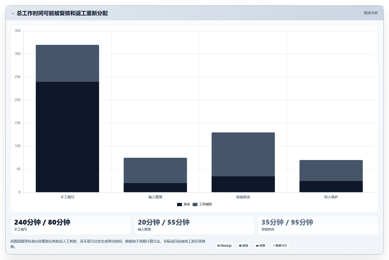Click the y-axis value 150
The height and width of the screenshot is (260, 389).
click(17, 123)
